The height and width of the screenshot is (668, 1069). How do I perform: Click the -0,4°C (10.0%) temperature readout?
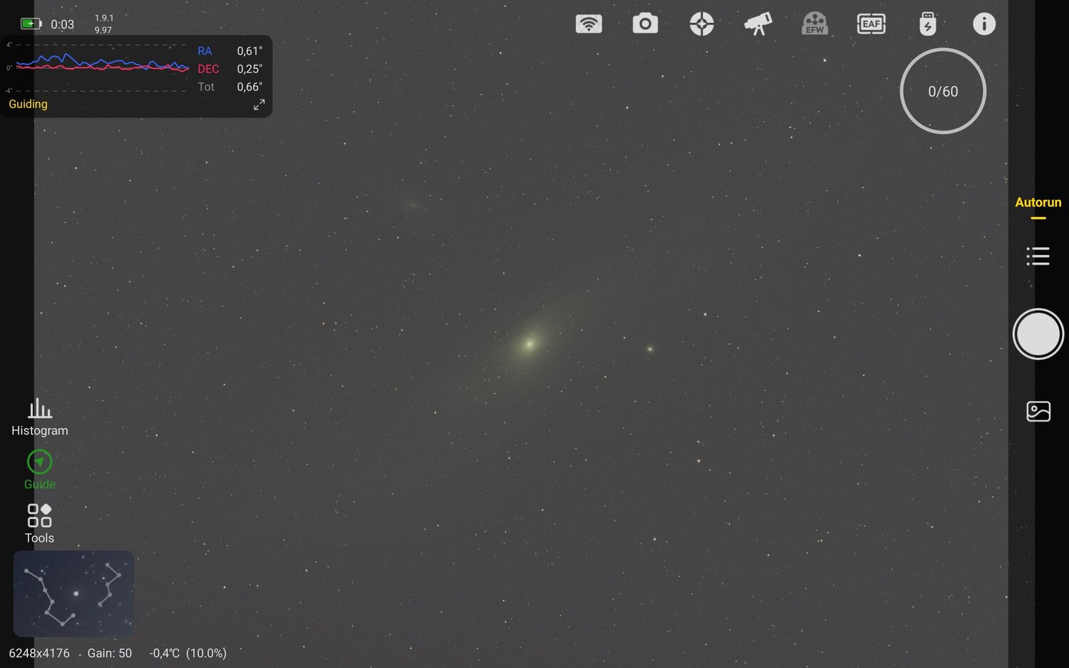(188, 653)
